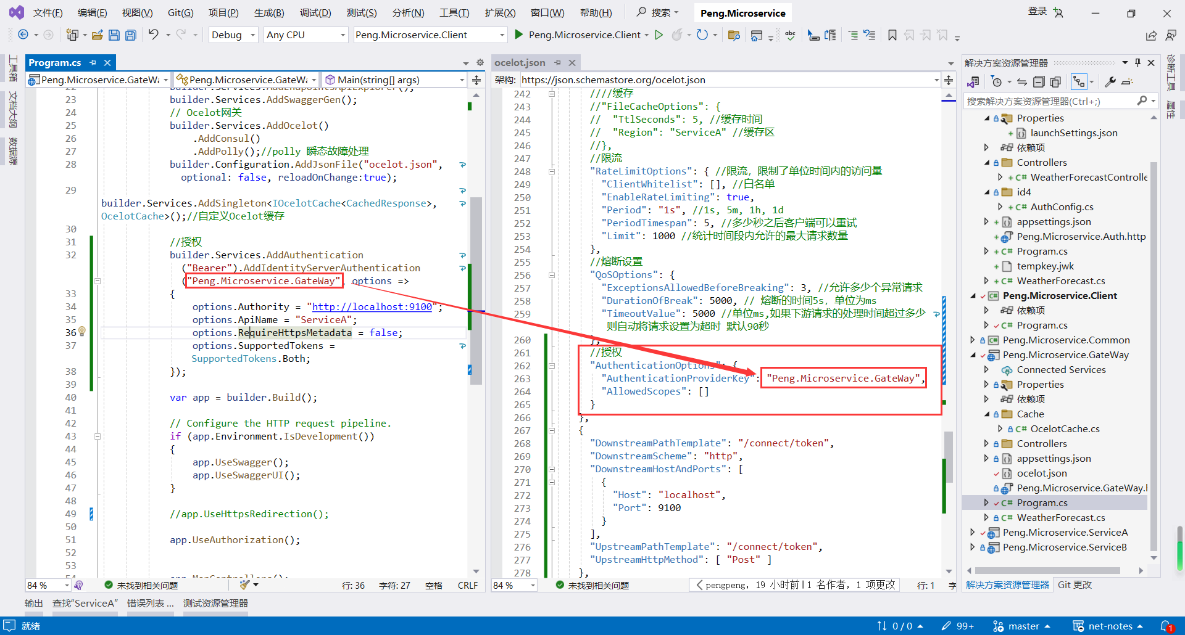The height and width of the screenshot is (635, 1185).
Task: Click the http://localhost:9100 link in code
Action: tap(372, 306)
